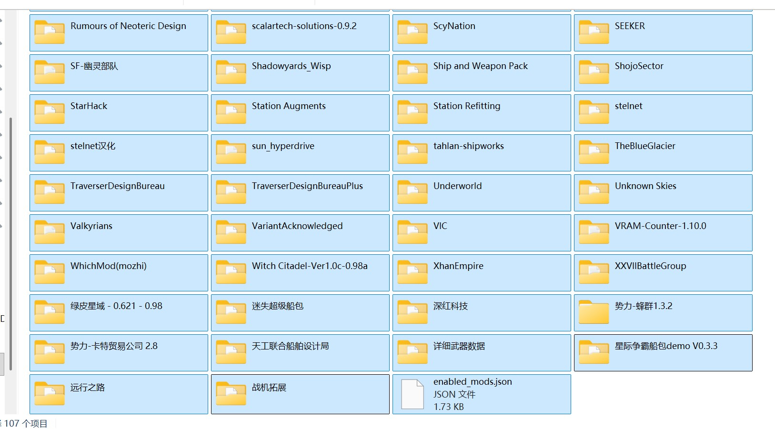Click the StarHack folder icon

pyautogui.click(x=50, y=112)
